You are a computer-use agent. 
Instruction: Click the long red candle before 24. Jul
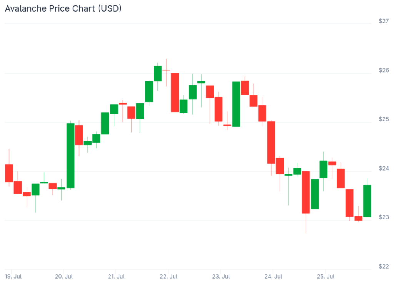(x=271, y=143)
